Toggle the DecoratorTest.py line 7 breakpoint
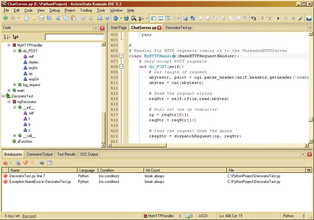314x220 pixels. pos(5,176)
